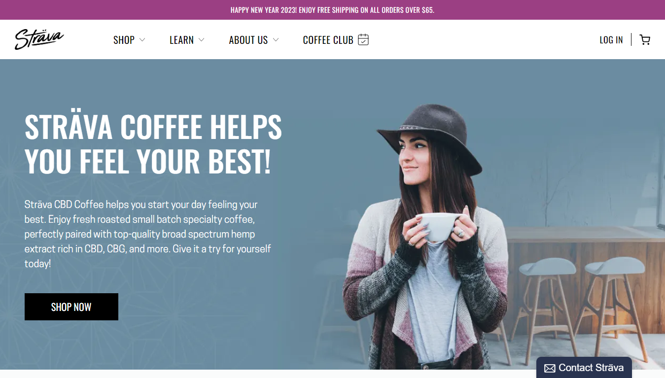
Task: Click the envelope icon in Contact Sträva
Action: pyautogui.click(x=550, y=368)
